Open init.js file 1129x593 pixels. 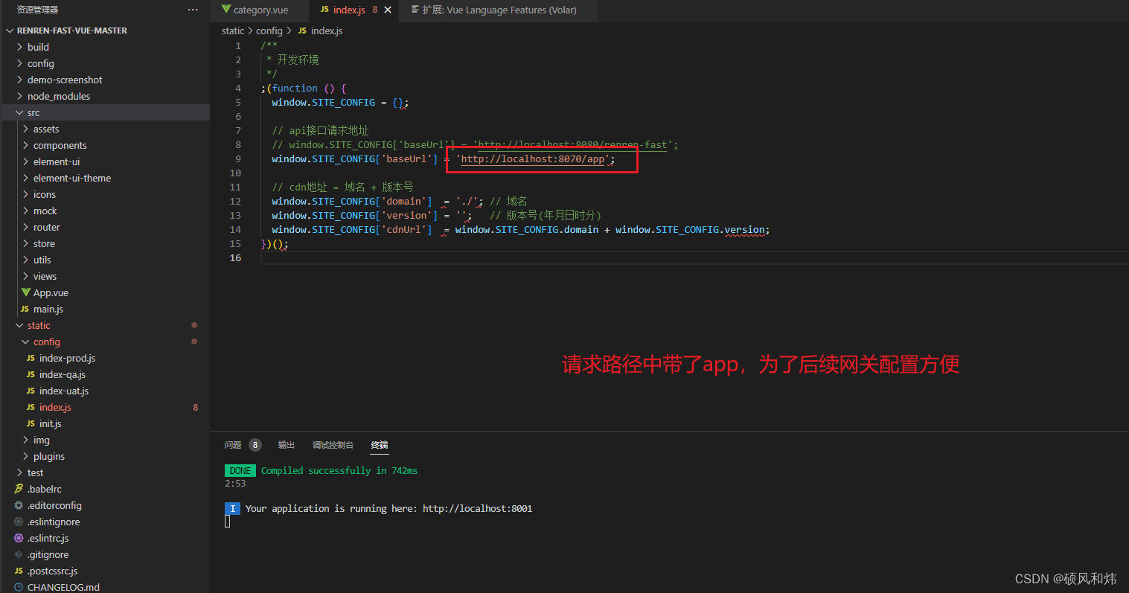tap(51, 423)
